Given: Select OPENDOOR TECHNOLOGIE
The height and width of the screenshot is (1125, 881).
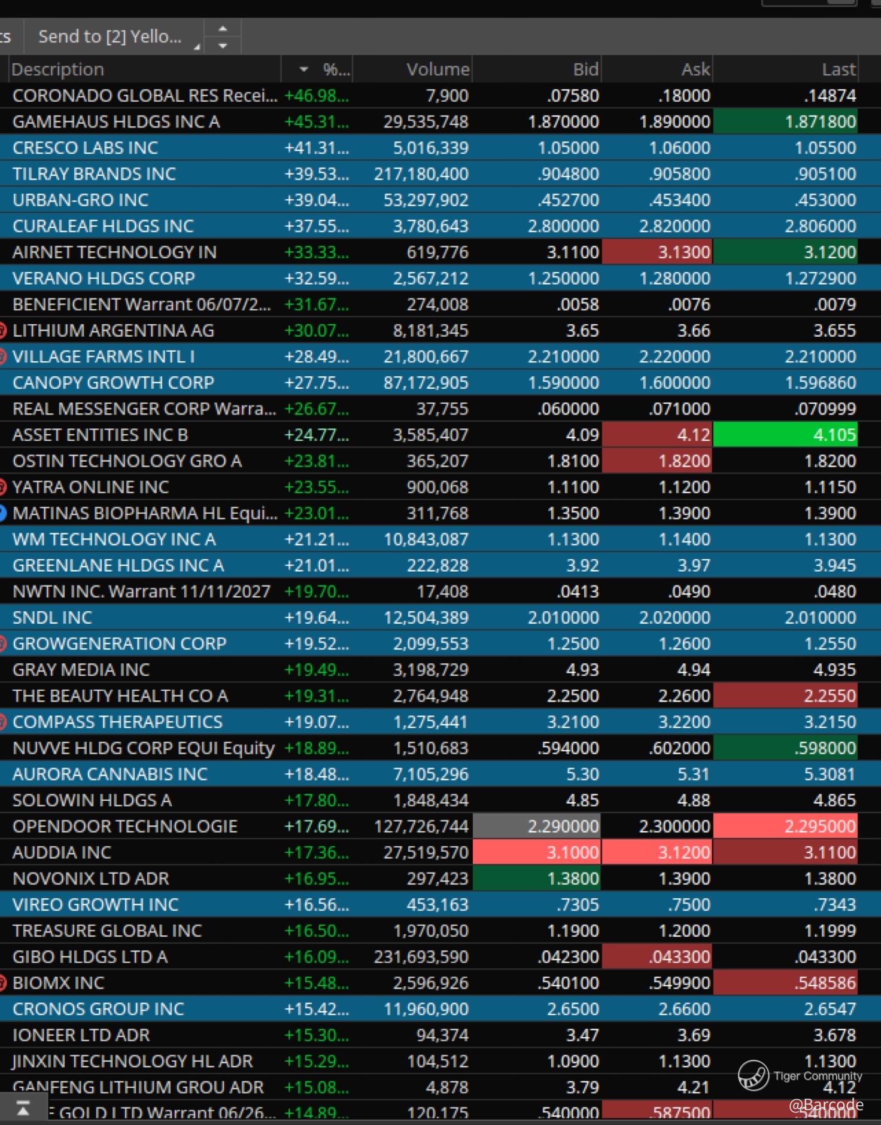Looking at the screenshot, I should (x=125, y=827).
